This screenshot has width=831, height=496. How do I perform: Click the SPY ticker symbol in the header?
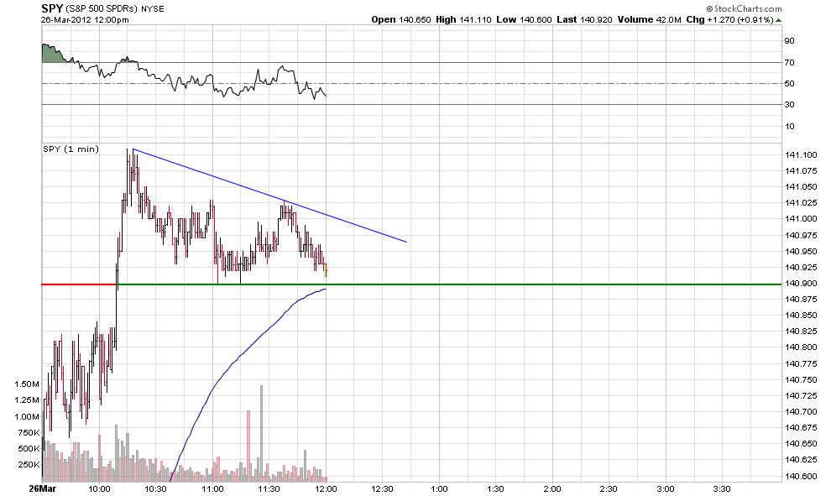point(52,8)
